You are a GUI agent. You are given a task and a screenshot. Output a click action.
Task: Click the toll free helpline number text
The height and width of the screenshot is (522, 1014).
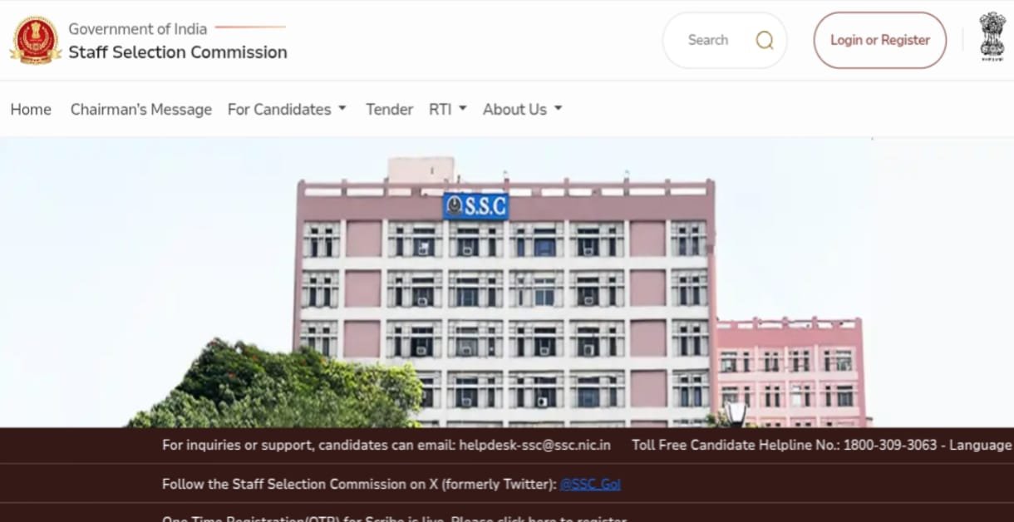[890, 445]
